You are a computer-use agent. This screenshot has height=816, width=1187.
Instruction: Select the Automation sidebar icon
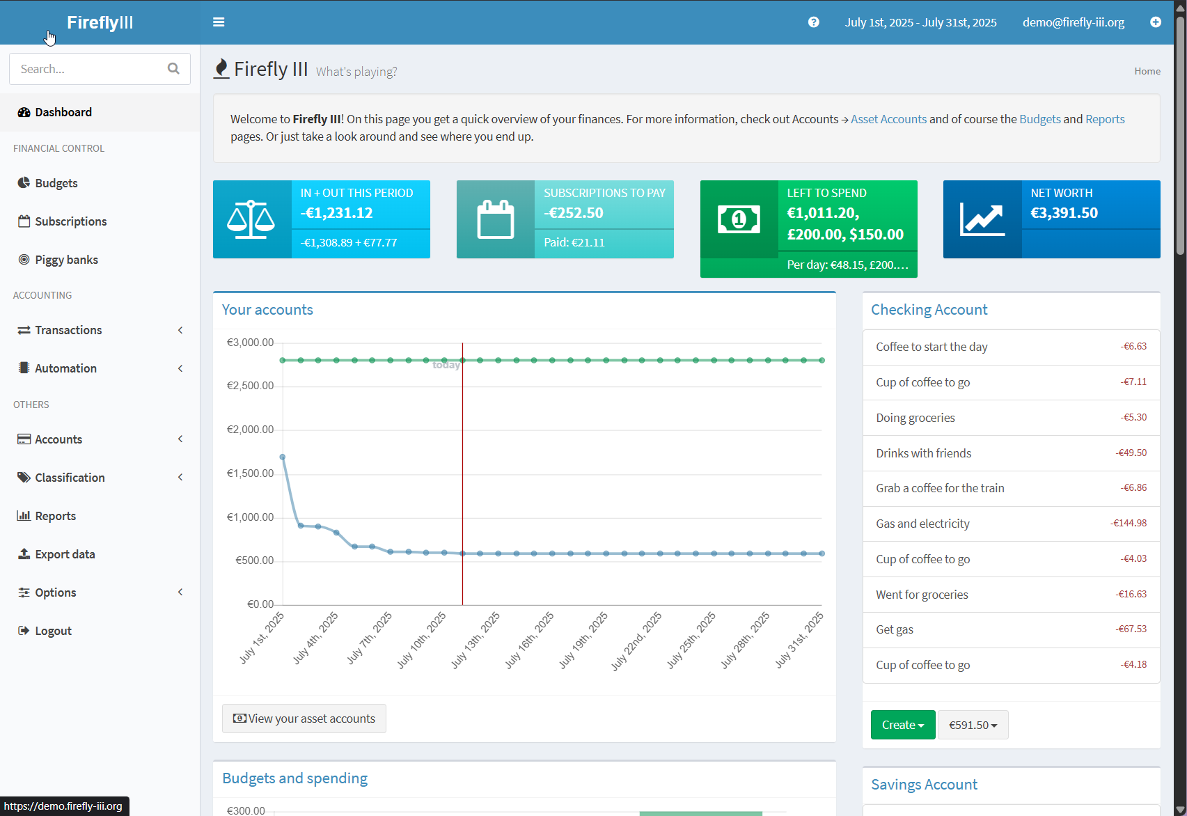coord(24,368)
